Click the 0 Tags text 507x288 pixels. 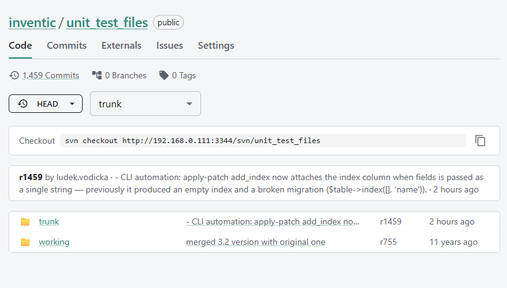[184, 75]
